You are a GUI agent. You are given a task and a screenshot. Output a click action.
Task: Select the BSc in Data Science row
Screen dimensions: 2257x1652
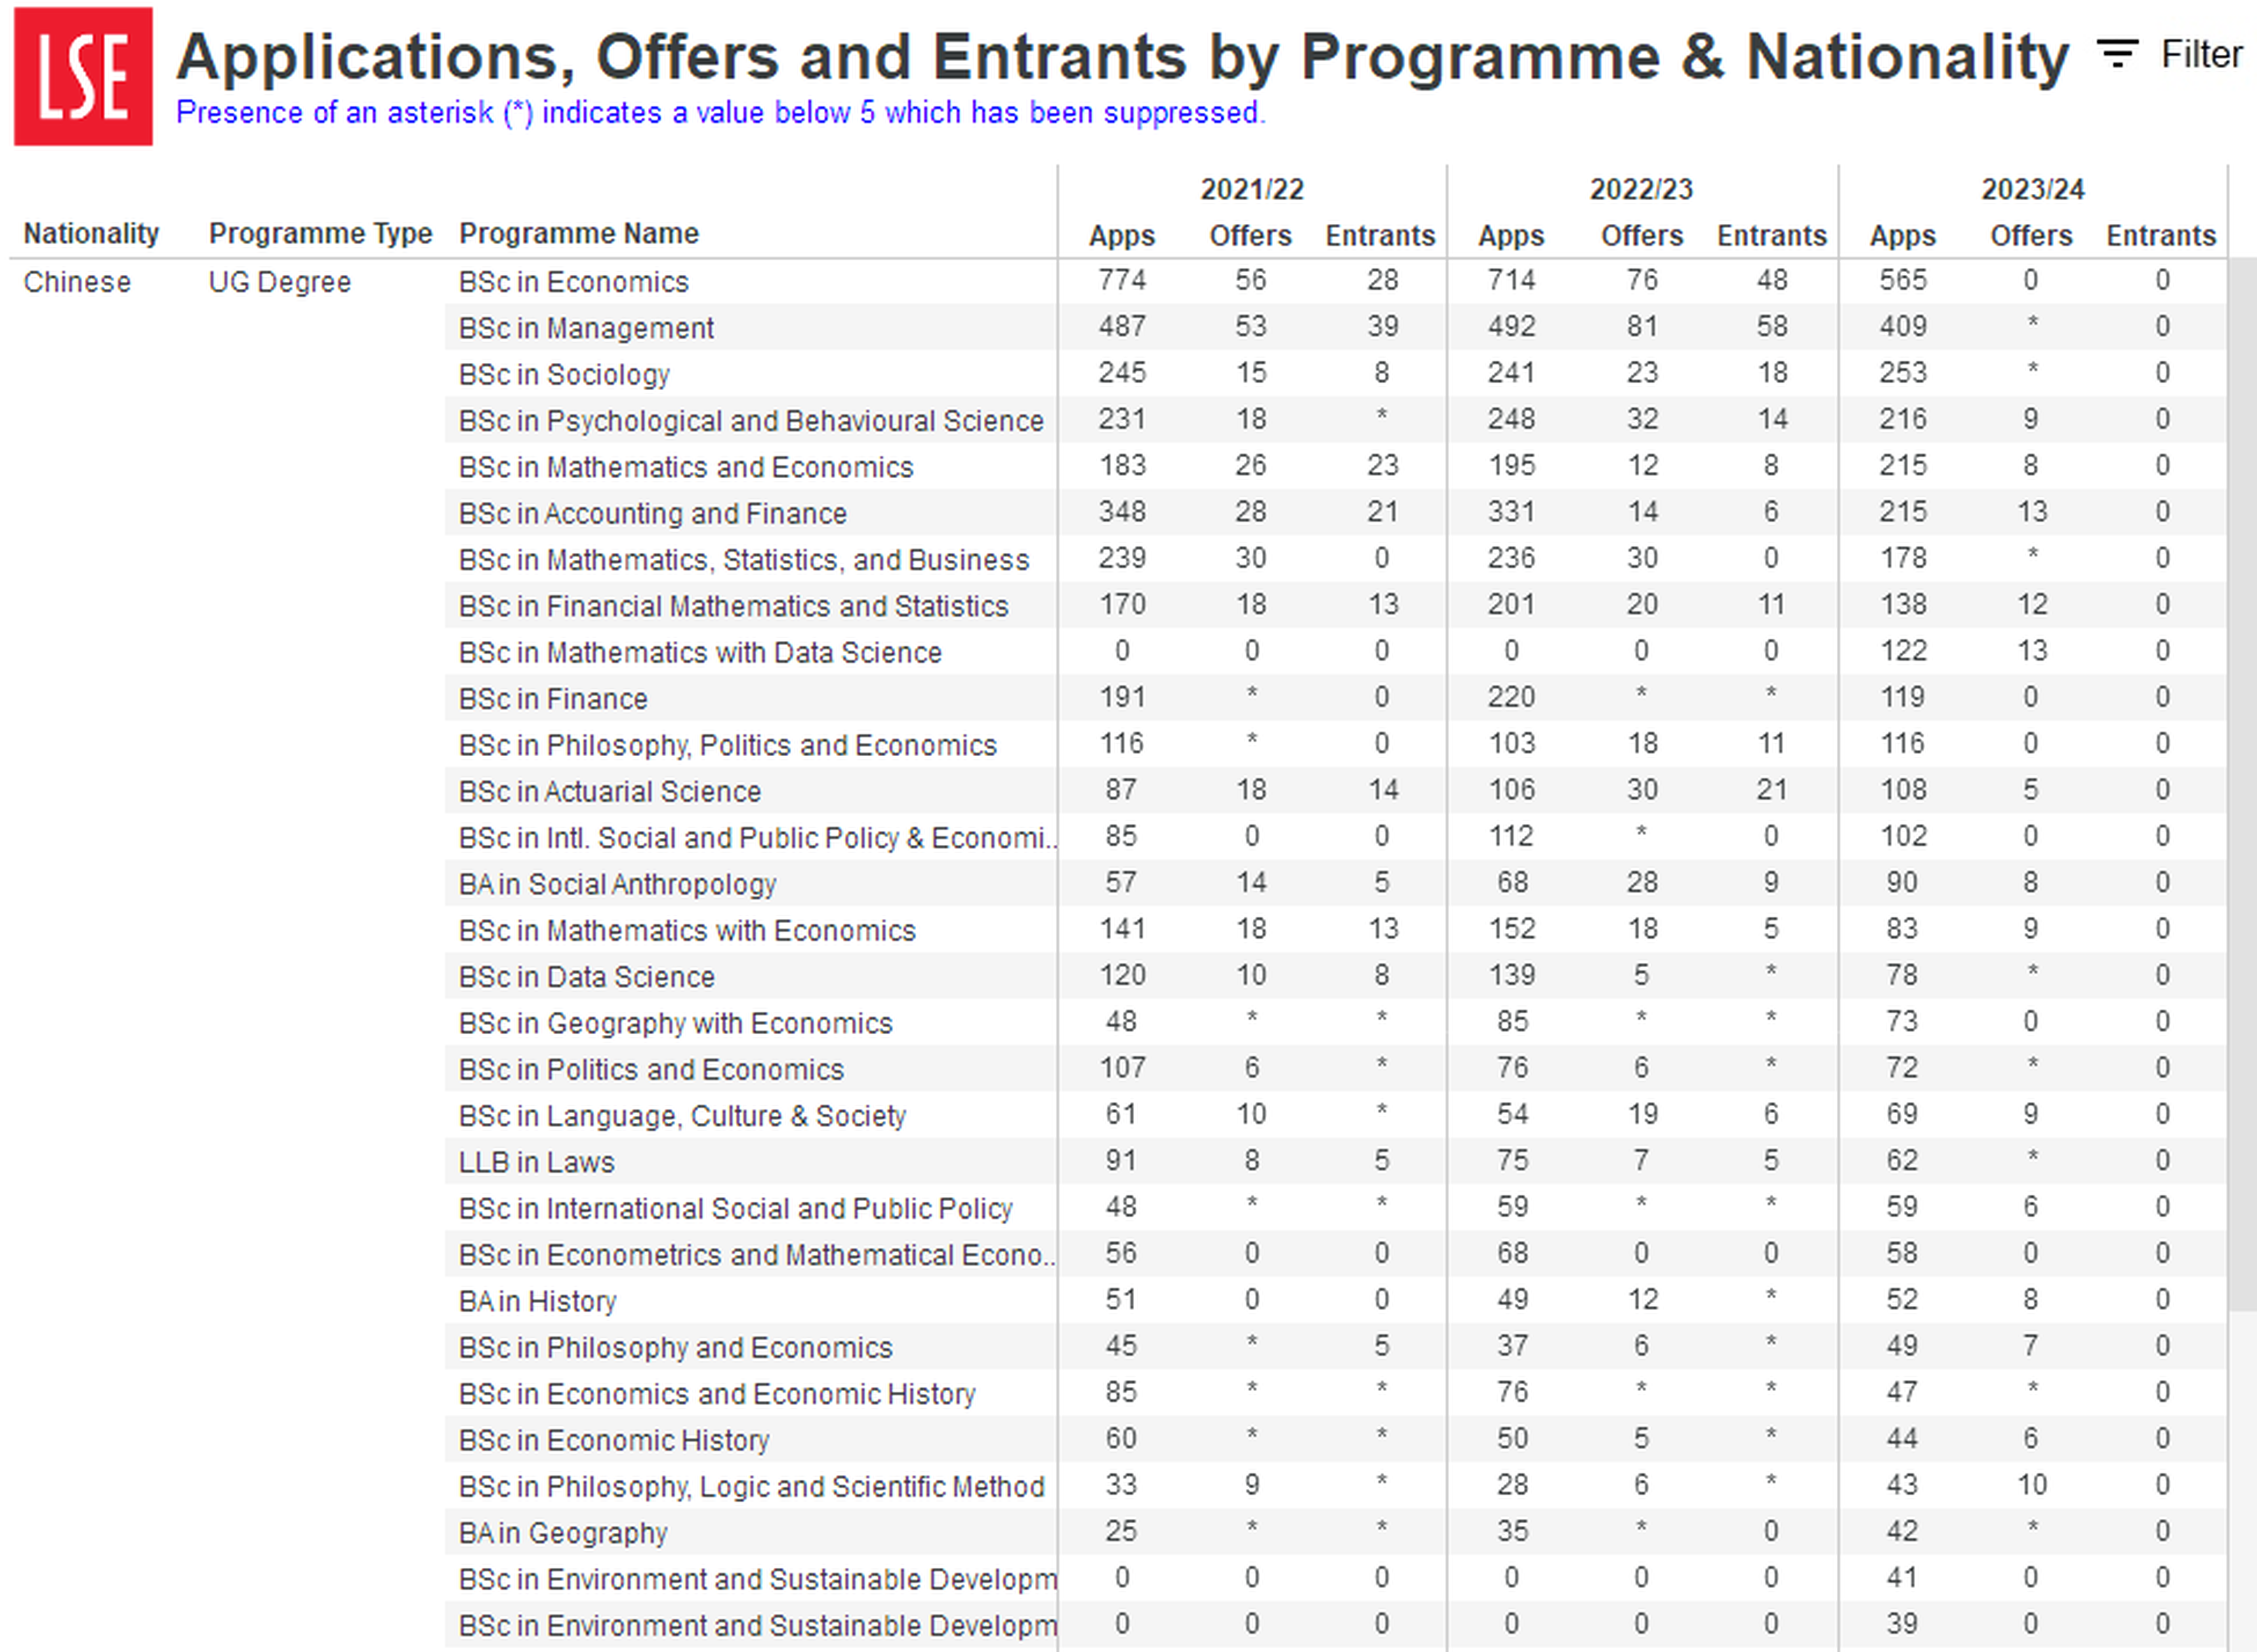coord(586,977)
